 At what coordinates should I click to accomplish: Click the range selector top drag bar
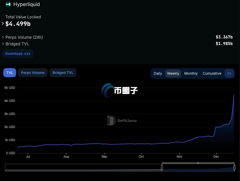[x=198, y=163]
